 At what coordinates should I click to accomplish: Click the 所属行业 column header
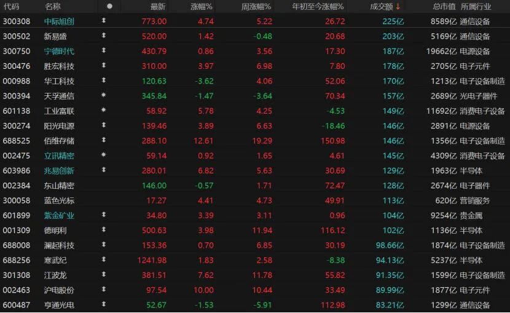[x=475, y=7]
